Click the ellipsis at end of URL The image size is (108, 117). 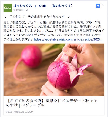101,40
